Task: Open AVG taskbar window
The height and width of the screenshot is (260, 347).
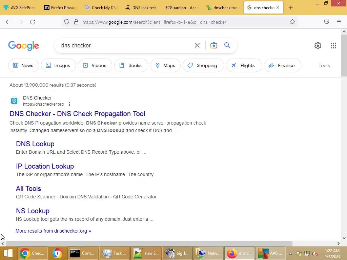Action: click(x=271, y=253)
